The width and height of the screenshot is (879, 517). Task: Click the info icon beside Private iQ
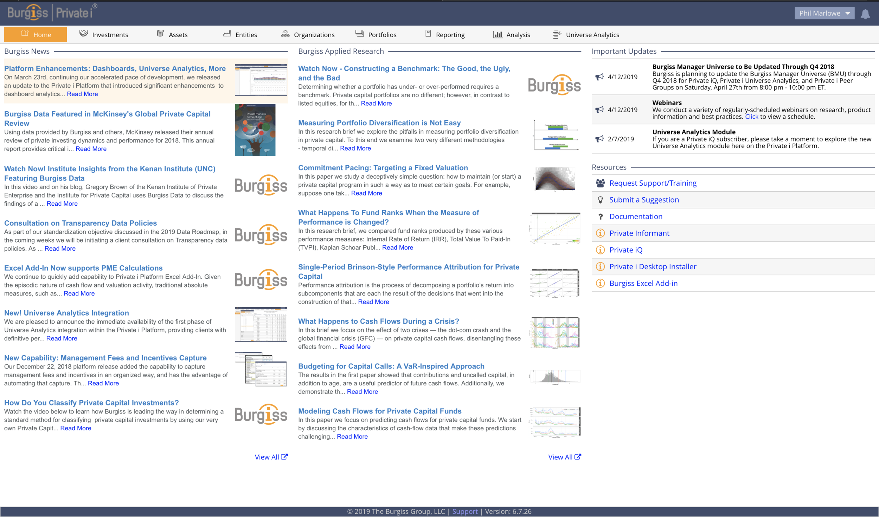point(600,250)
